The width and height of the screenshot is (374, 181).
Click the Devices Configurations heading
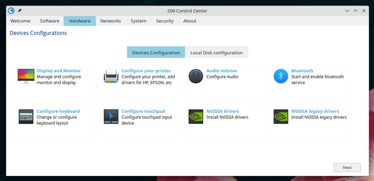click(38, 33)
